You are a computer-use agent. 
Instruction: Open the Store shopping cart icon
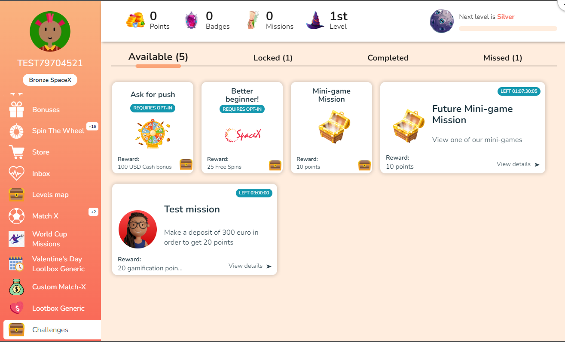(17, 152)
